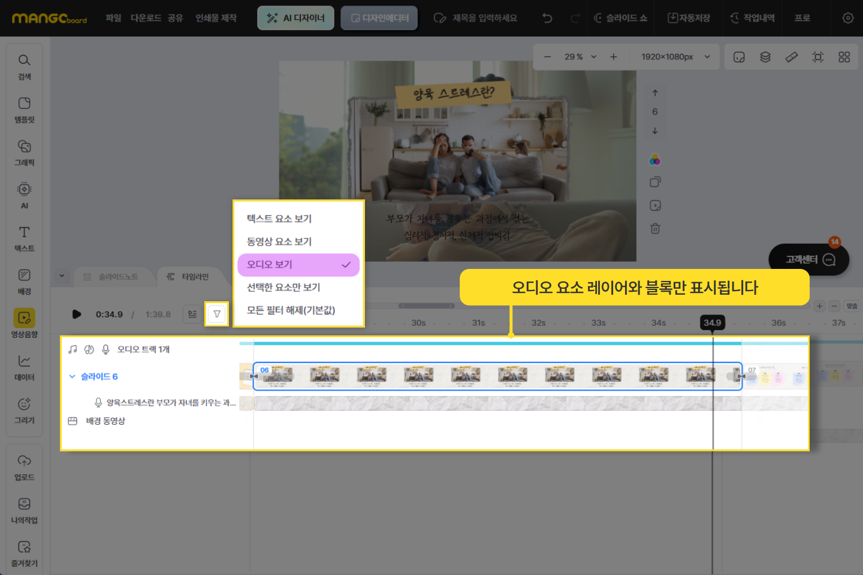Select the 텍스트 text tool in sidebar
The width and height of the screenshot is (863, 575).
point(24,238)
